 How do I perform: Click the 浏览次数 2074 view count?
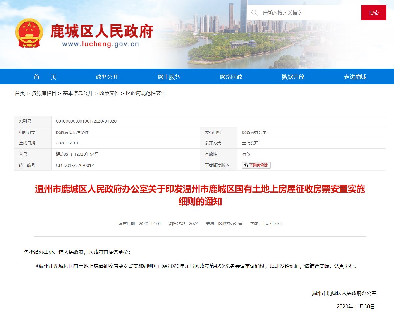(184, 224)
